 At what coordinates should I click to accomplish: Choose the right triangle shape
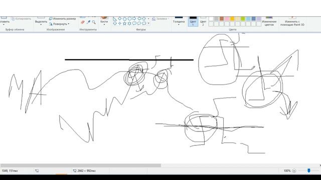pos(115,19)
